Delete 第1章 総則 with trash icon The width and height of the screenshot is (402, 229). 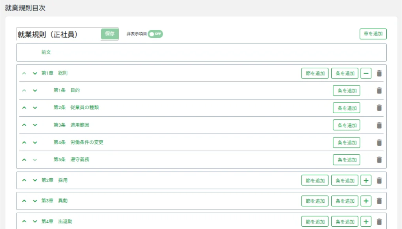pyautogui.click(x=379, y=73)
